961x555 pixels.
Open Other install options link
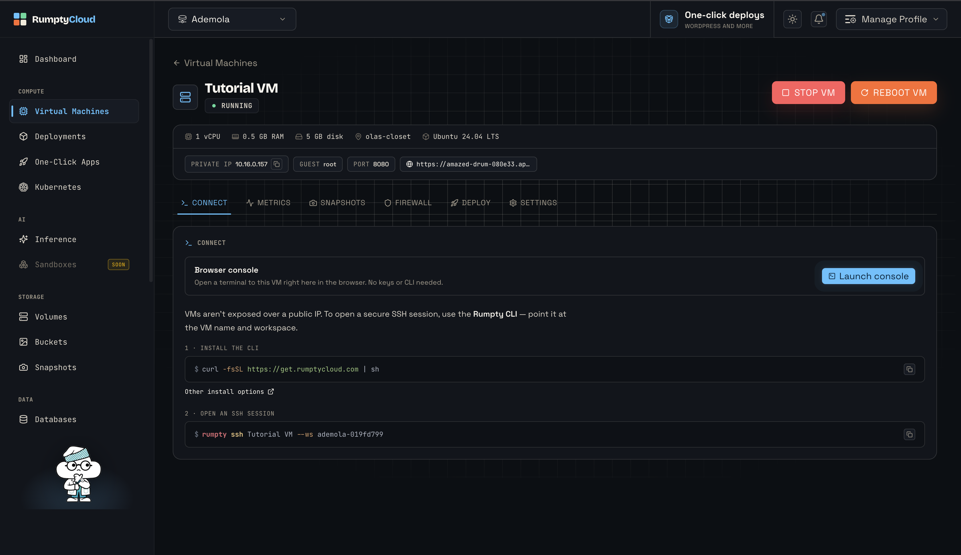tap(229, 392)
